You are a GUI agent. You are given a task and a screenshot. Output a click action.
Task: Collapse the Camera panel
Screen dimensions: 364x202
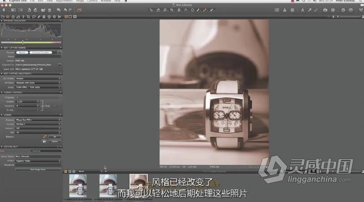pyautogui.click(x=2, y=115)
